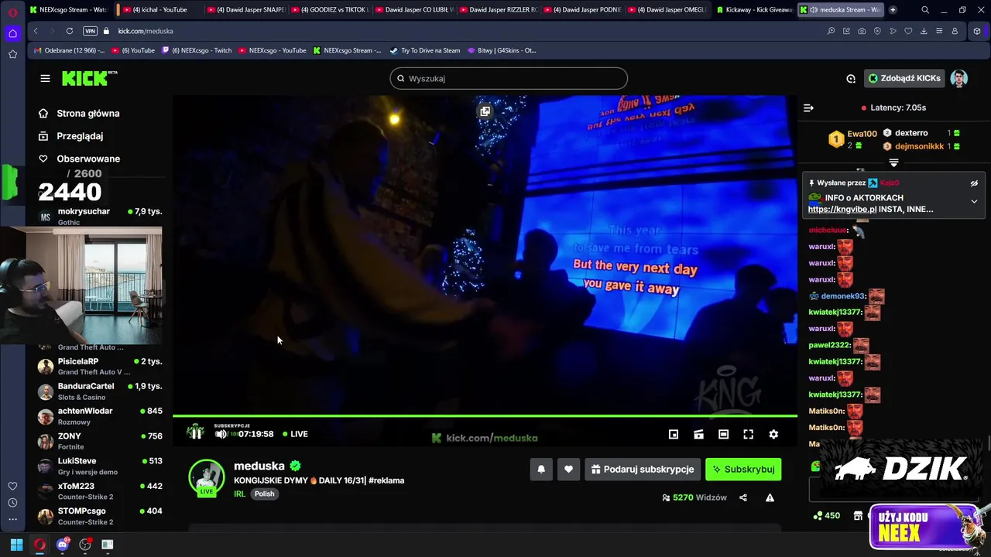Expand the pinned message dropdown

974,201
